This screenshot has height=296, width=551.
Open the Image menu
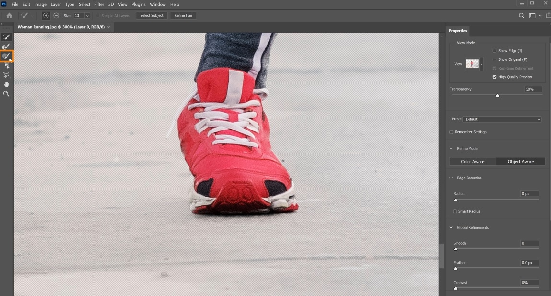click(x=40, y=4)
